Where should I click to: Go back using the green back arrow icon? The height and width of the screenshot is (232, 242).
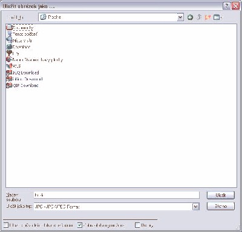[190, 18]
